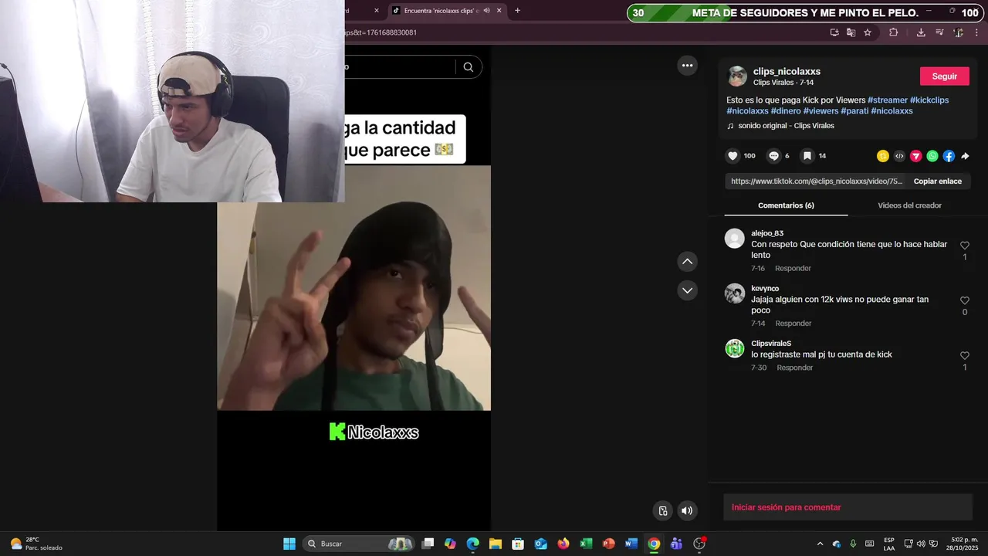
Task: Reply to ClipsviraleS's comment
Action: click(x=795, y=368)
